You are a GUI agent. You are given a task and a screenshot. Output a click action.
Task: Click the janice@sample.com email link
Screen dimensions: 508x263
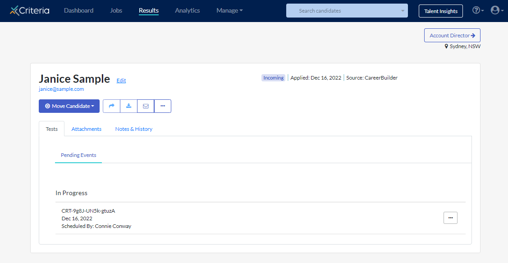pos(61,89)
